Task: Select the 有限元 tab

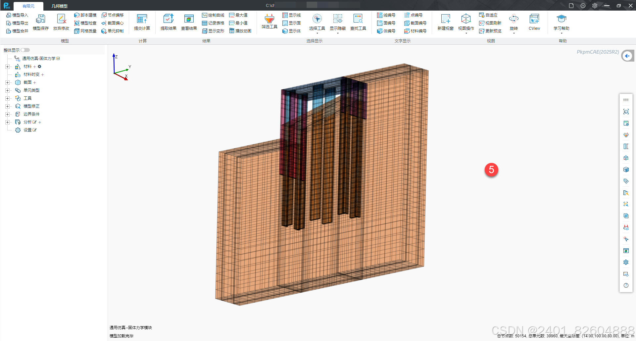Action: pos(28,6)
